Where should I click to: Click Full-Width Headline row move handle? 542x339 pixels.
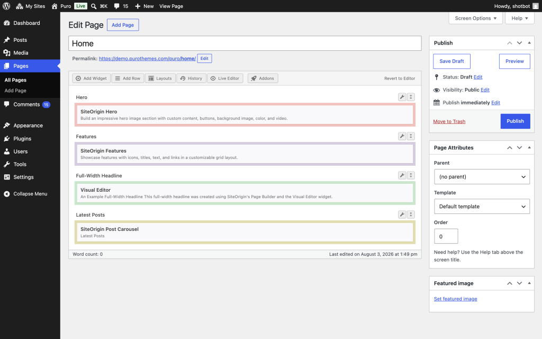coord(411,175)
